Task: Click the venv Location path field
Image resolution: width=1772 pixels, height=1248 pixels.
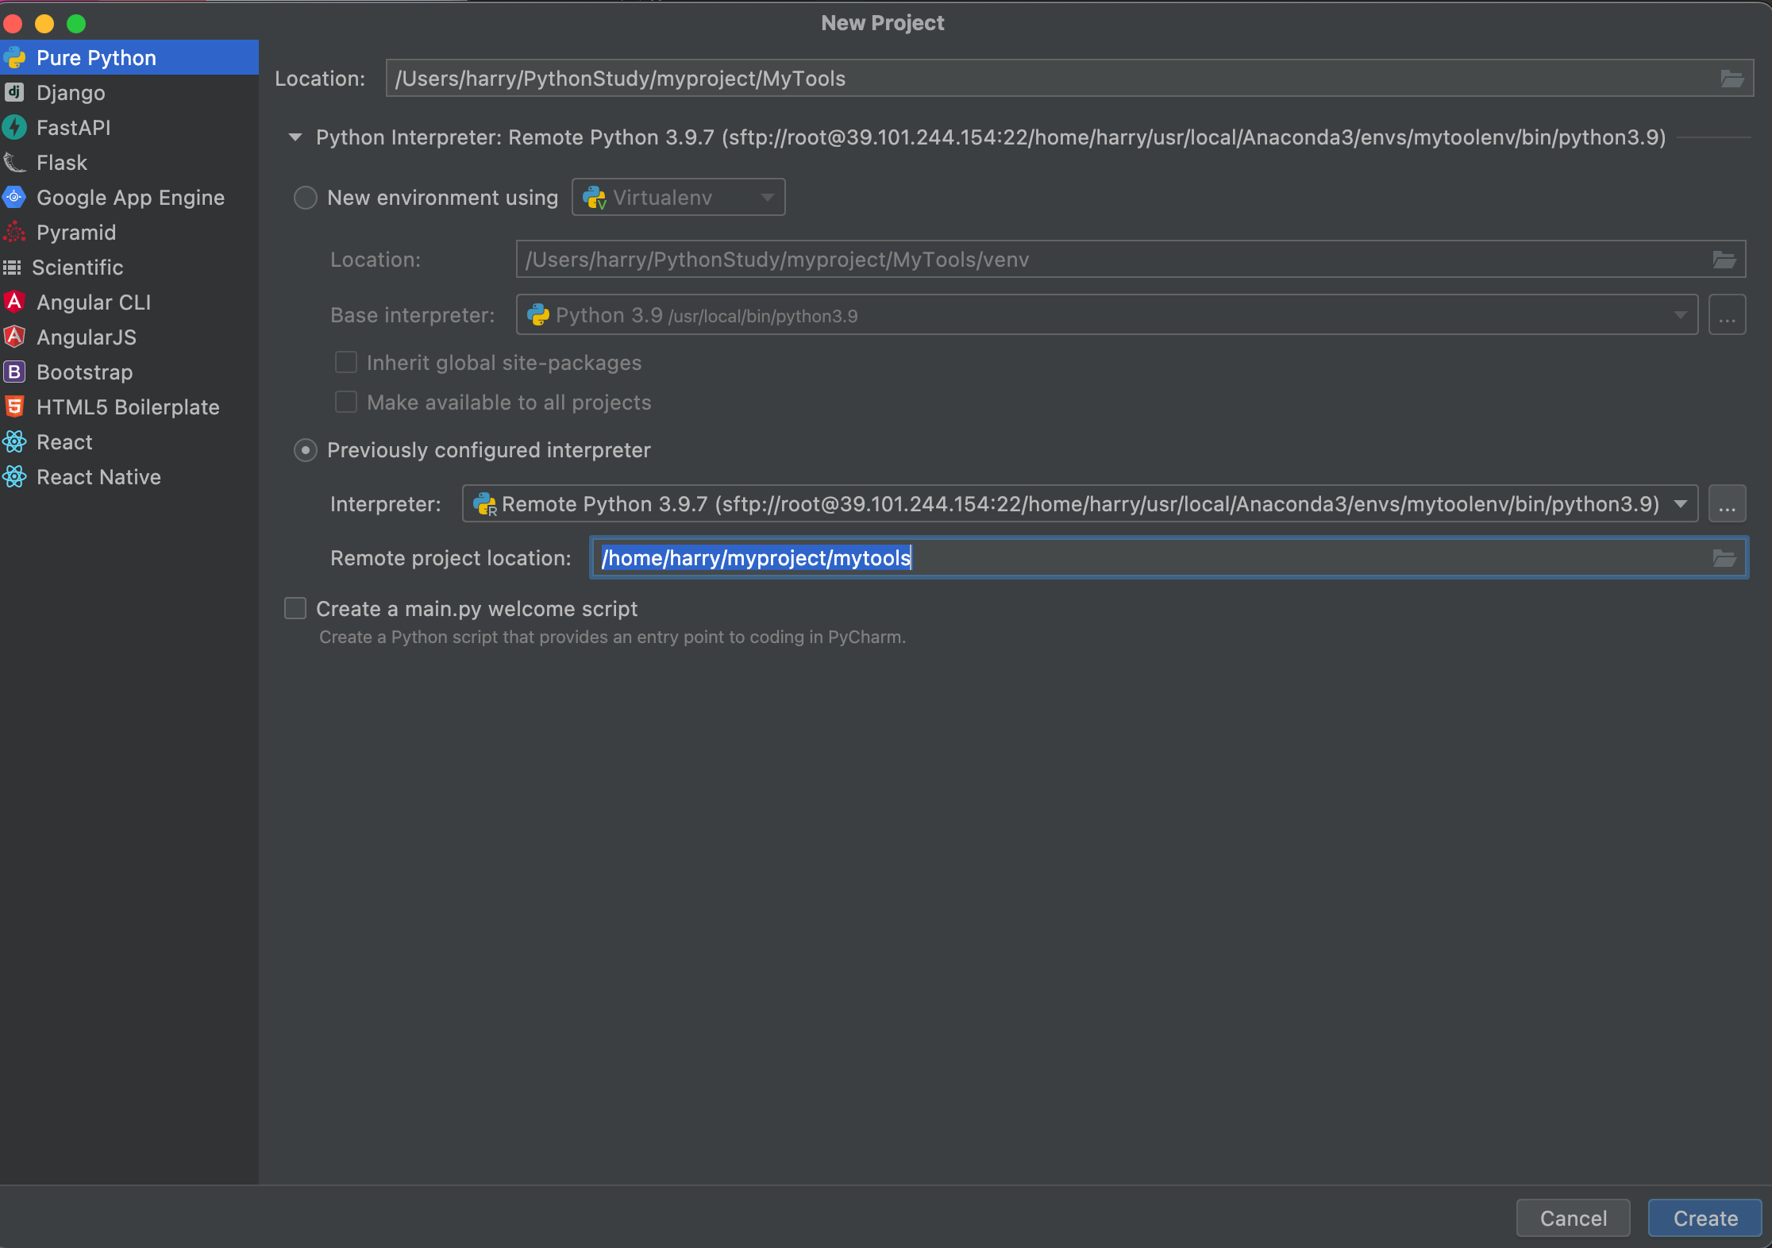Action: (1130, 260)
